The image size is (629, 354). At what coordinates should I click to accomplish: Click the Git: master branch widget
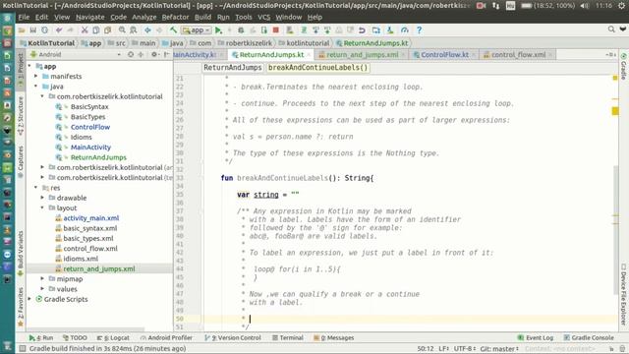click(499, 349)
